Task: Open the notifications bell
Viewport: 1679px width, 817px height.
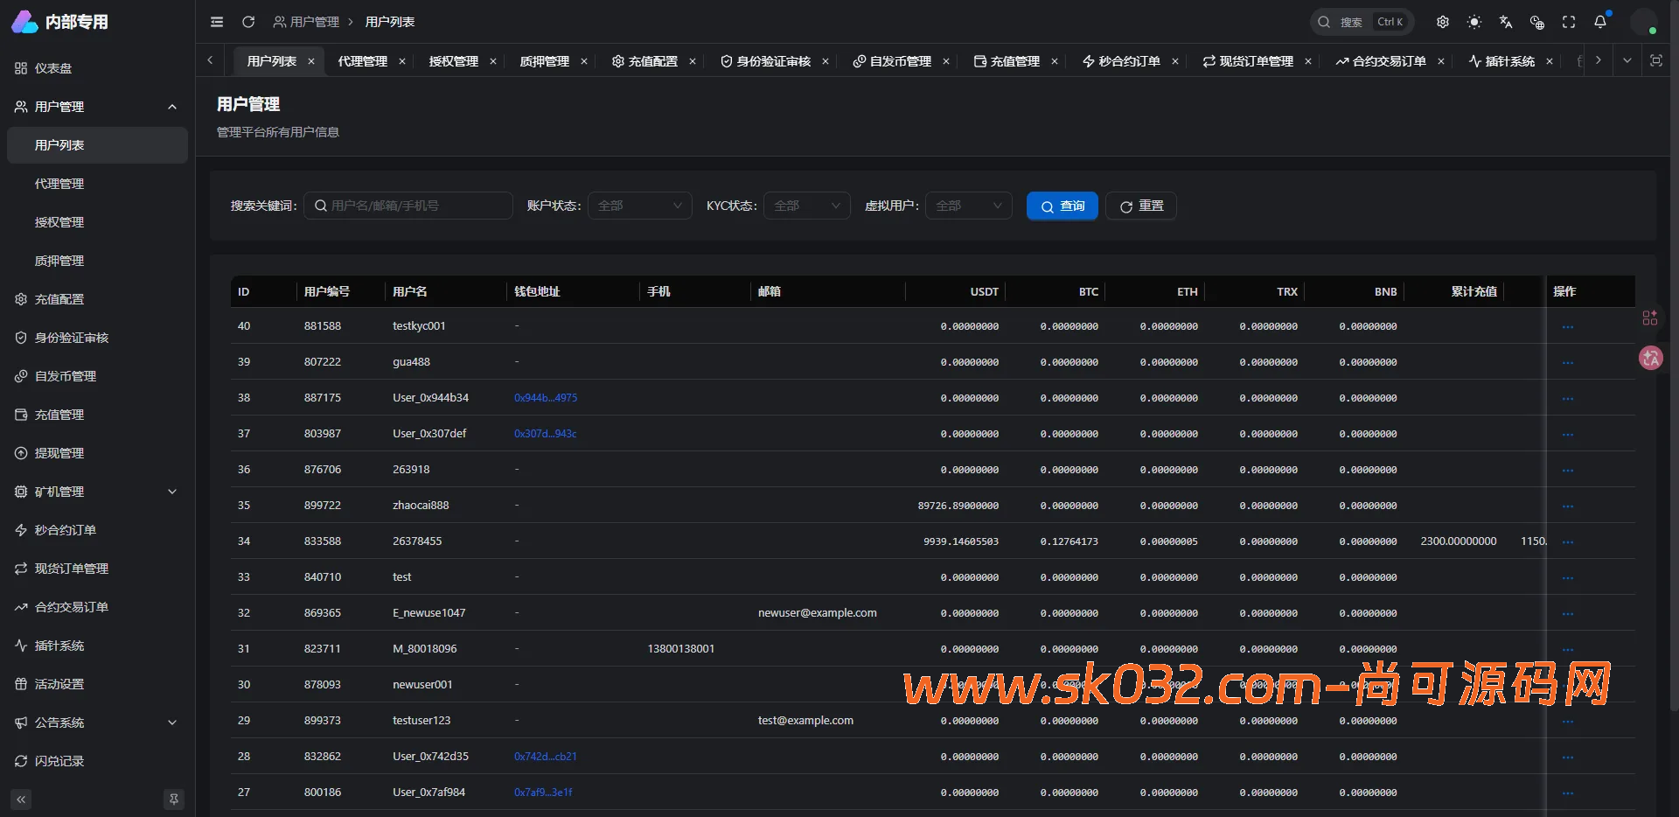Action: click(1600, 22)
